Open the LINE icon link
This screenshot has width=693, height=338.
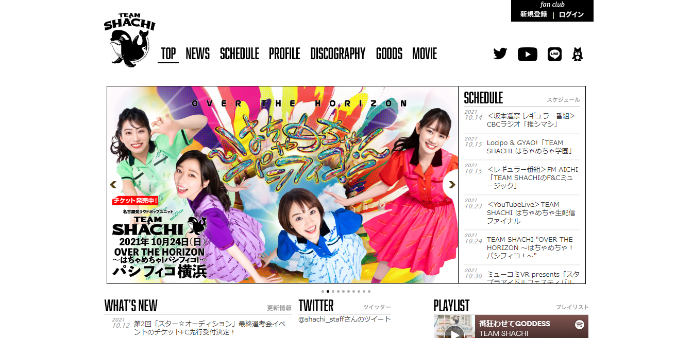554,54
